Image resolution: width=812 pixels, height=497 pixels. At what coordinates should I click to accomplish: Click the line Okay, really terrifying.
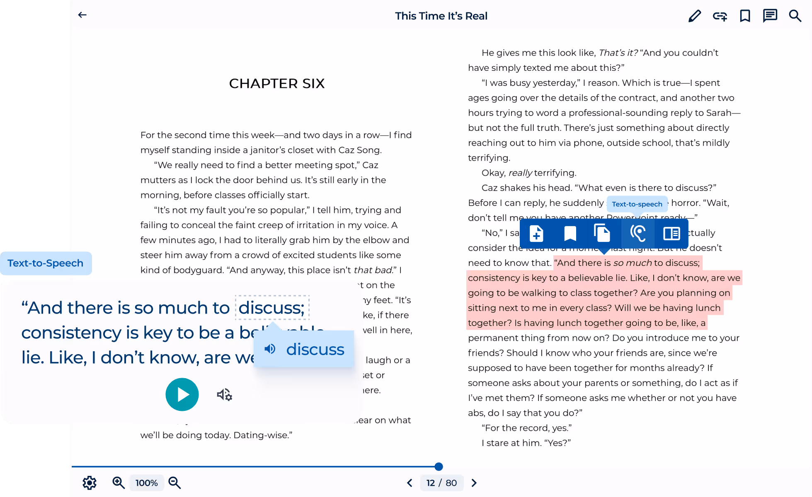529,173
